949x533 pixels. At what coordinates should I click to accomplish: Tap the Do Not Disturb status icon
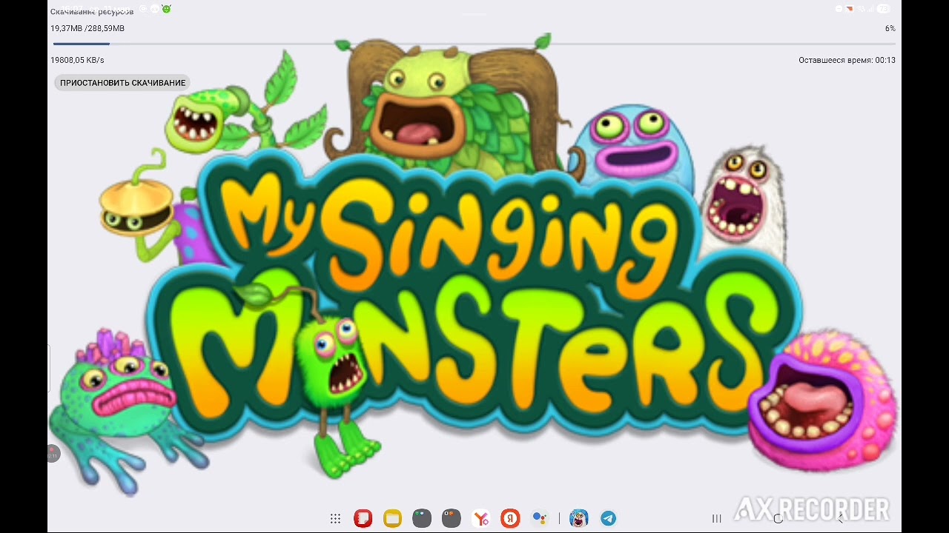[839, 9]
